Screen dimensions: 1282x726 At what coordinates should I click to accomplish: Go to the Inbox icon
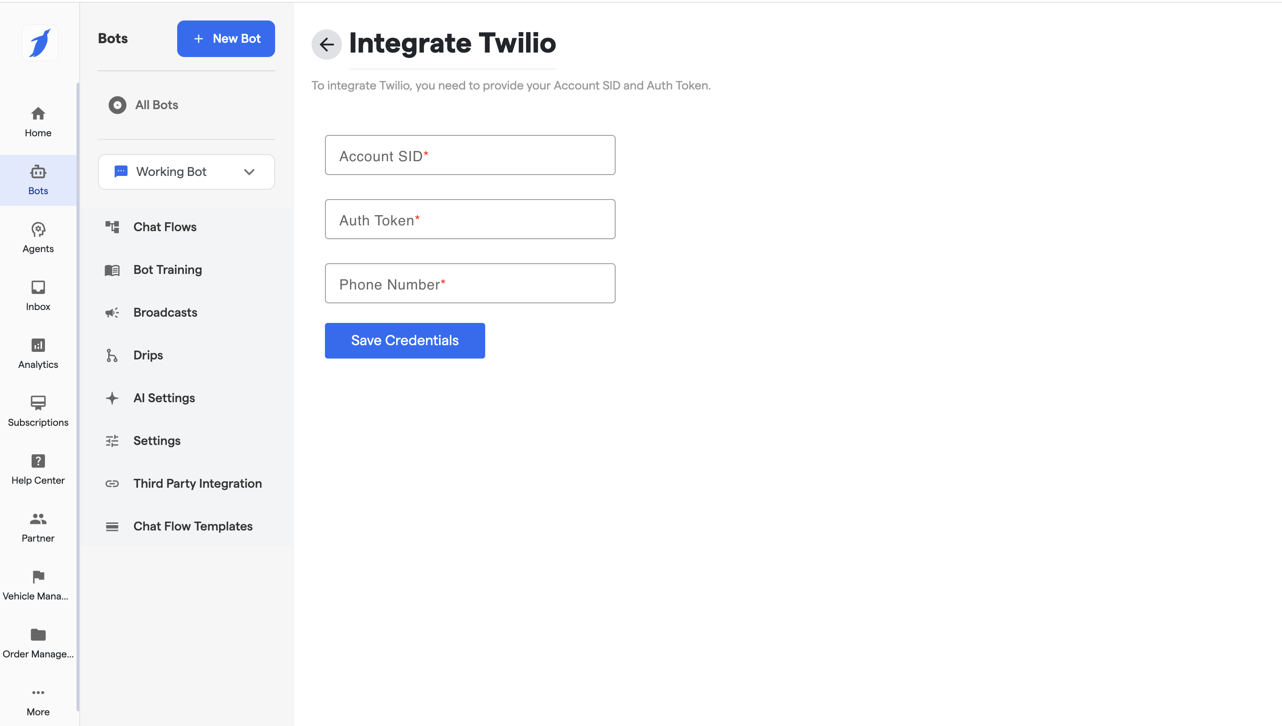pyautogui.click(x=38, y=288)
